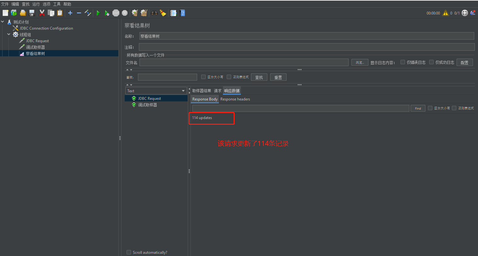Open Search with the binoculars icon
Viewport: 478px width, 256px height.
(154, 13)
